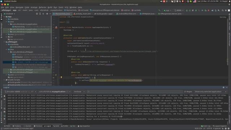The image size is (231, 130).
Task: Collapse the efhttpget module node
Action: click(4, 42)
